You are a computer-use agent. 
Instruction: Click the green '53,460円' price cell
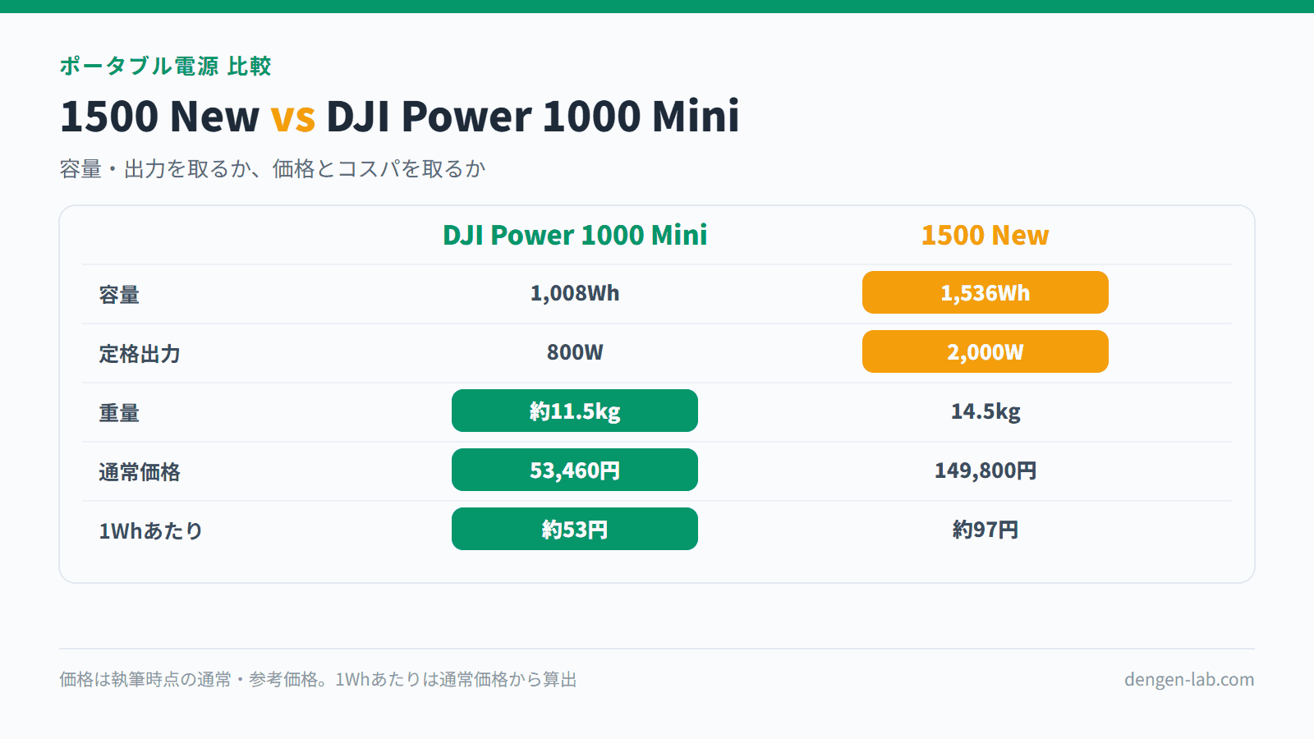(x=575, y=470)
